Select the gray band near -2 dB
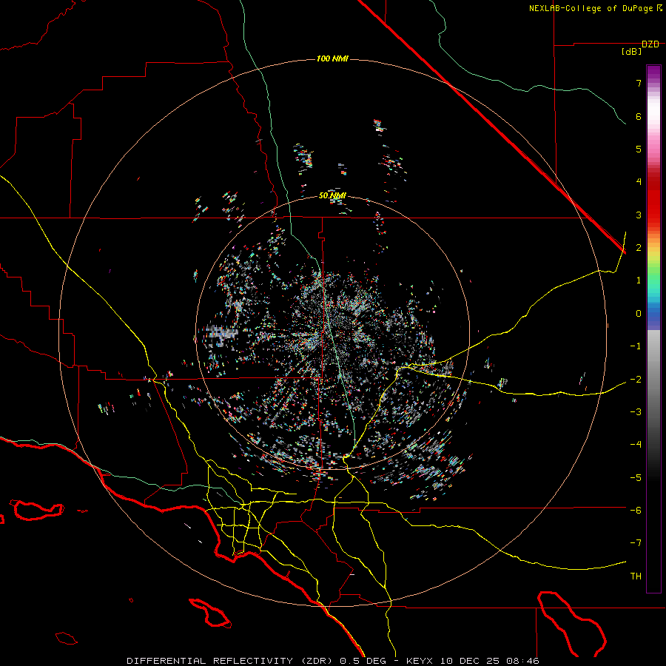 coord(653,379)
